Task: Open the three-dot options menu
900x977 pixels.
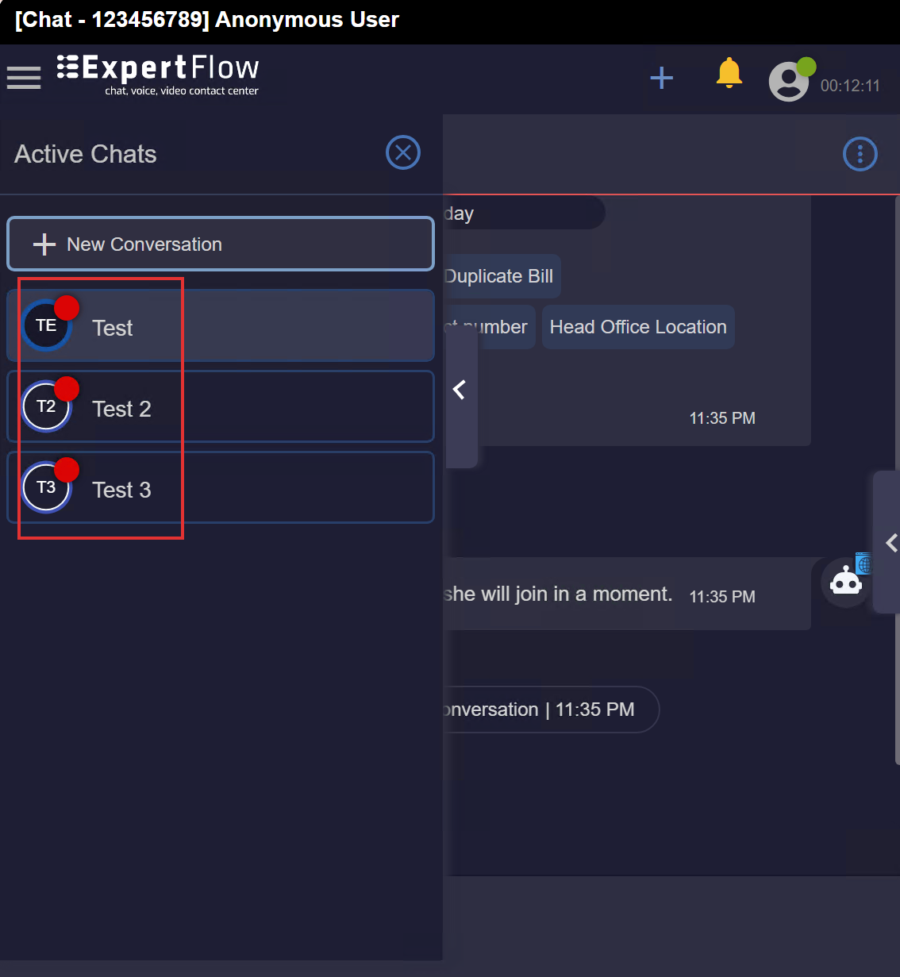Action: 860,154
